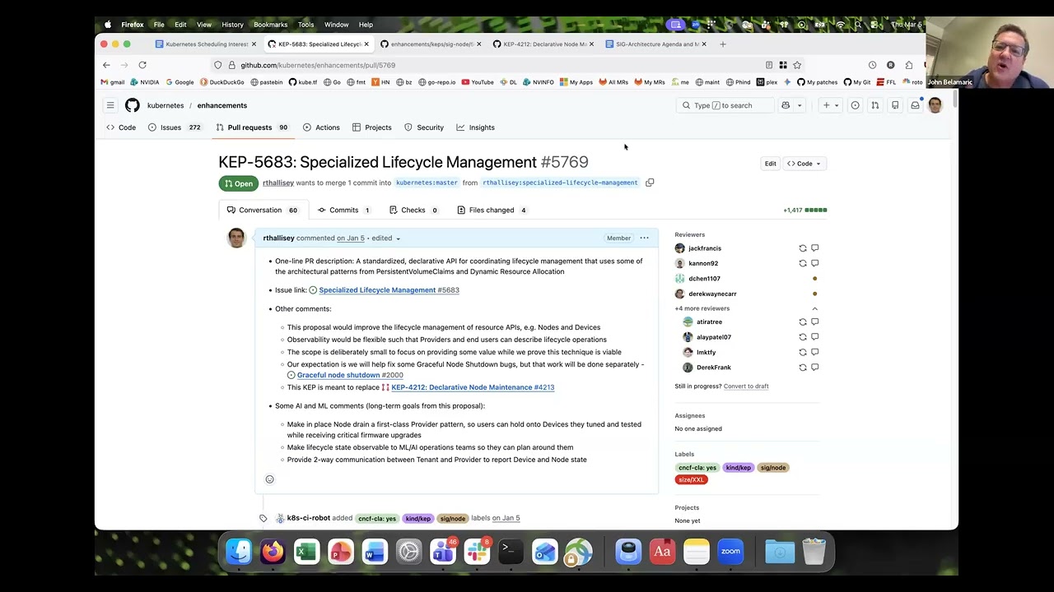Viewport: 1054px width, 592px height.
Task: Open the enhancements repository link
Action: pyautogui.click(x=222, y=105)
